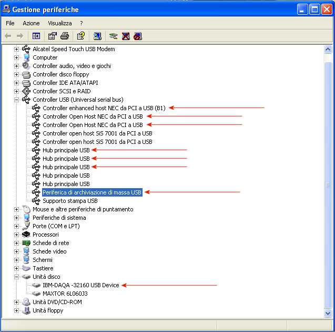The height and width of the screenshot is (332, 335).
Task: Expand Schede di rete node
Action: pyautogui.click(x=16, y=243)
